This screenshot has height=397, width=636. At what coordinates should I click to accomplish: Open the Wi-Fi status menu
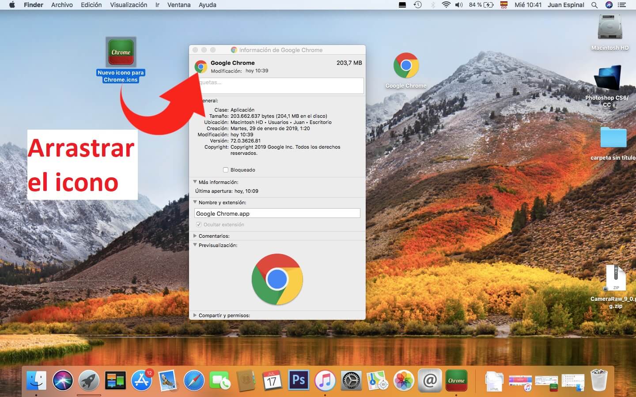pyautogui.click(x=446, y=5)
